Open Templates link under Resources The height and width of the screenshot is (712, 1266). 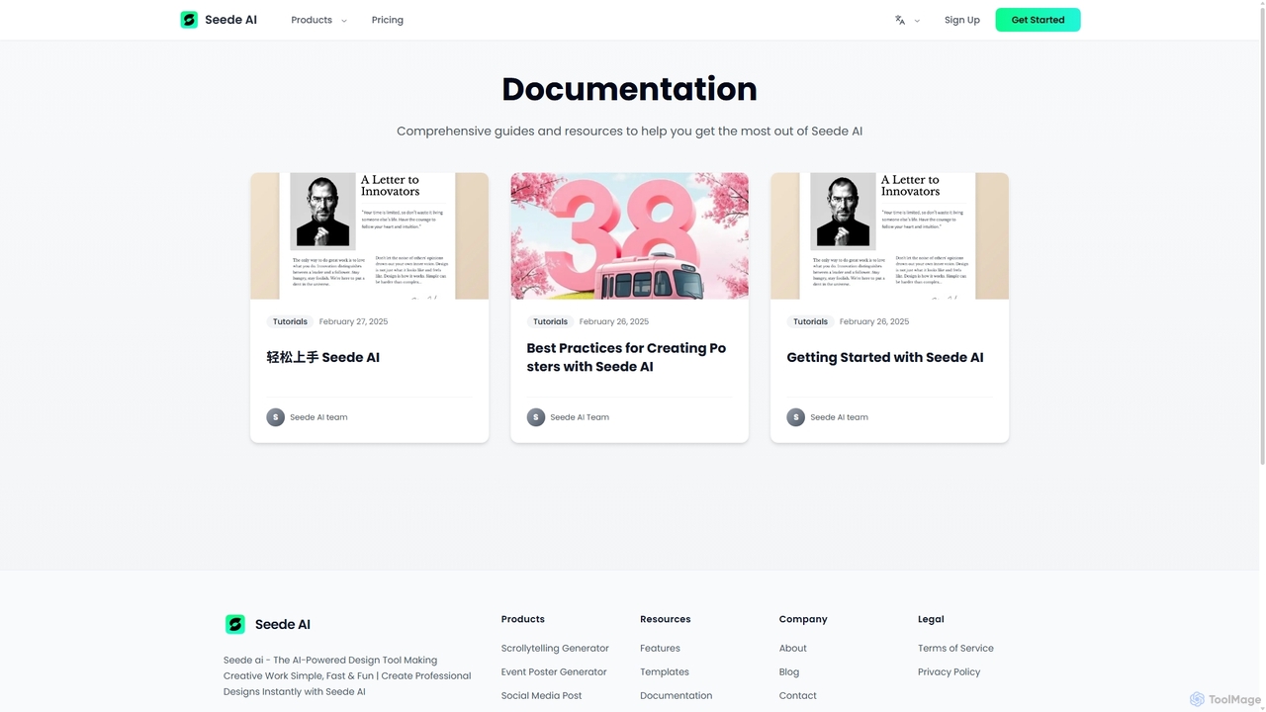[665, 672]
